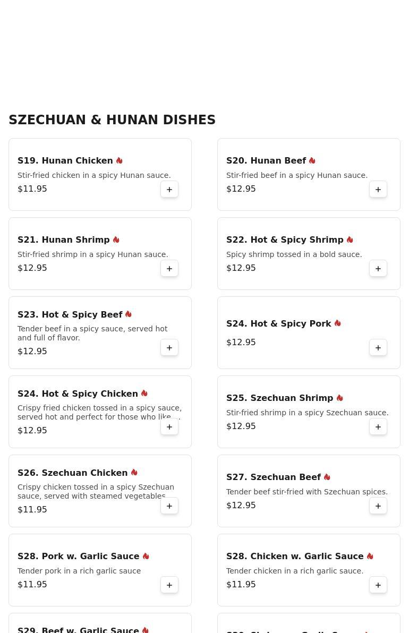
Task: Add Hot & Spicy Chicken to cart
Action: [x=169, y=427]
